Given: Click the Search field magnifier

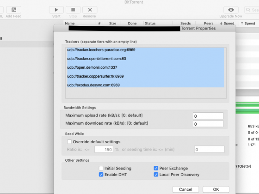Looking at the screenshot, I should (x=248, y=10).
